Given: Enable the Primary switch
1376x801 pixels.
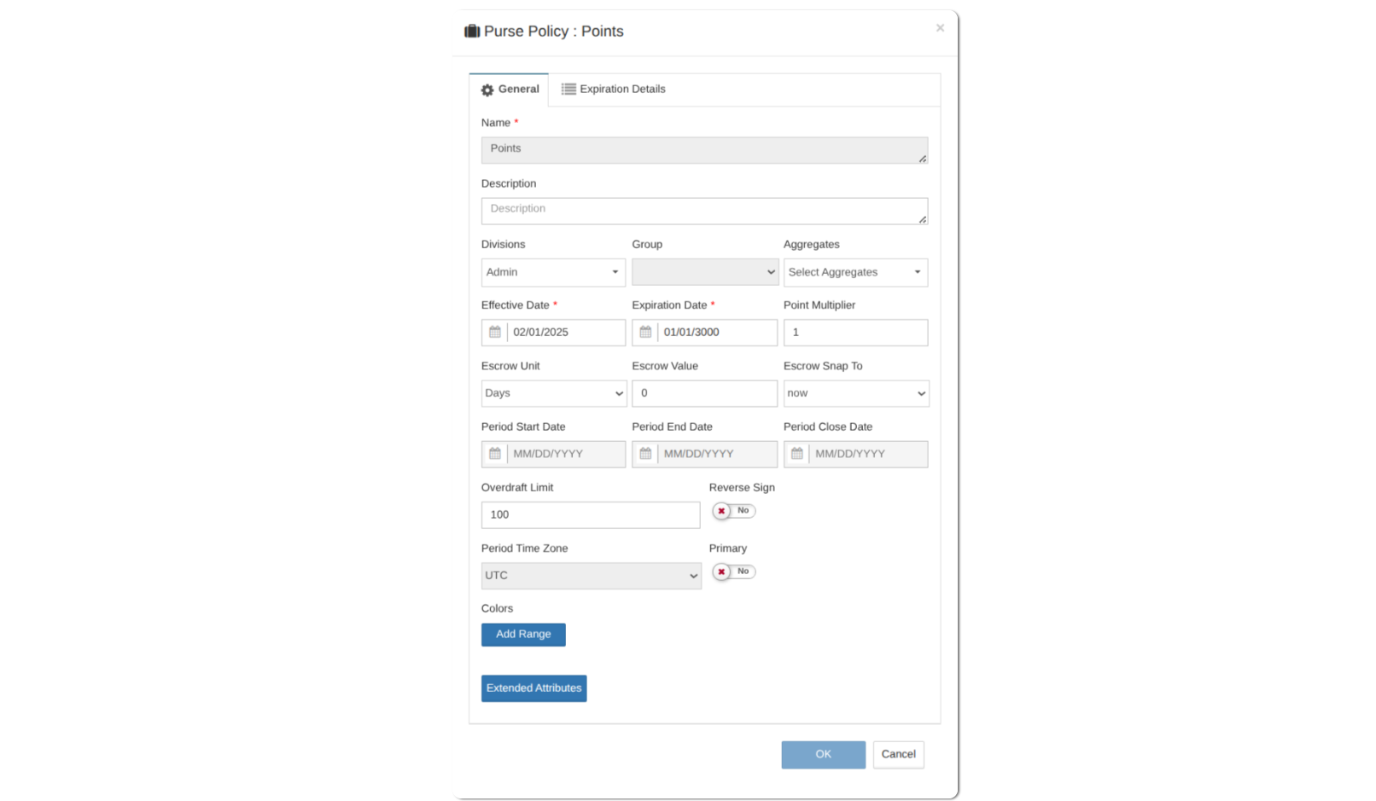Looking at the screenshot, I should tap(733, 572).
